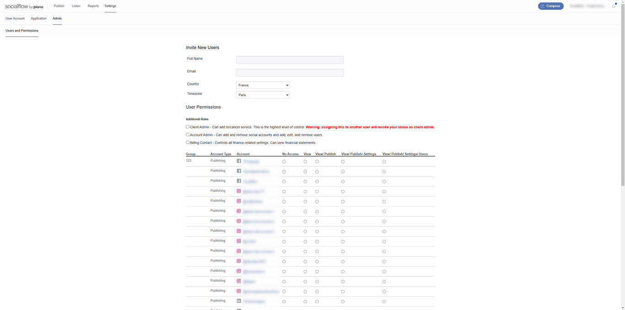Expand the Timezone dropdown showing Paris
The width and height of the screenshot is (625, 310).
pyautogui.click(x=263, y=95)
